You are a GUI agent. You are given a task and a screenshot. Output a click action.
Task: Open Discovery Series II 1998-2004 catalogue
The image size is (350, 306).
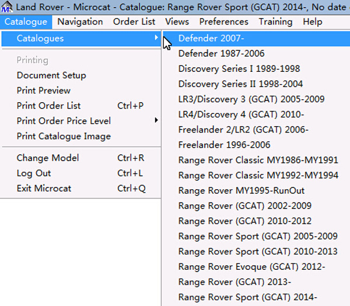point(257,84)
